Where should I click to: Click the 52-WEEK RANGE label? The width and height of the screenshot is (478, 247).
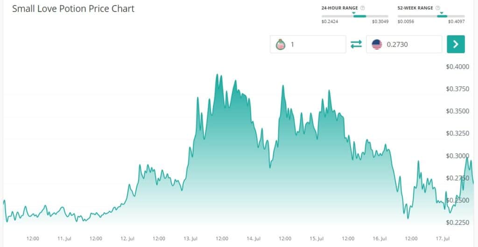[415, 8]
